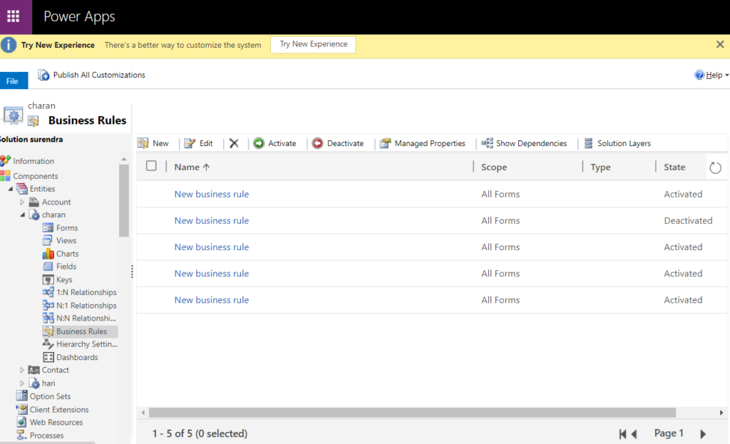The height and width of the screenshot is (444, 730).
Task: Collapse the Entities tree node
Action: tap(10, 189)
